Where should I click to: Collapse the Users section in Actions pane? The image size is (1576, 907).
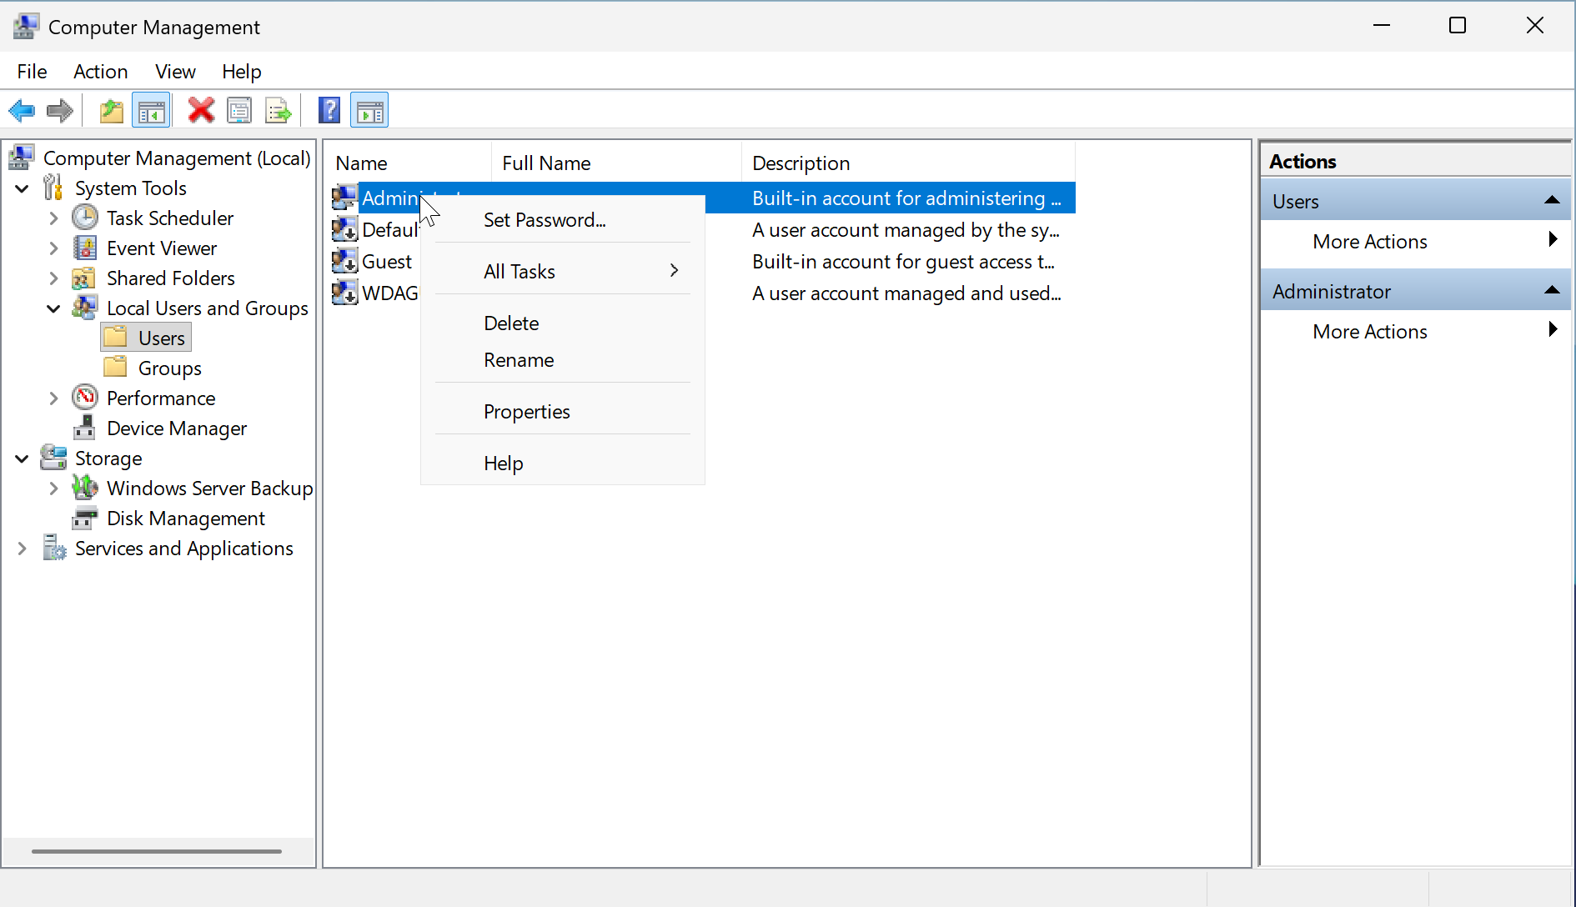(x=1552, y=200)
